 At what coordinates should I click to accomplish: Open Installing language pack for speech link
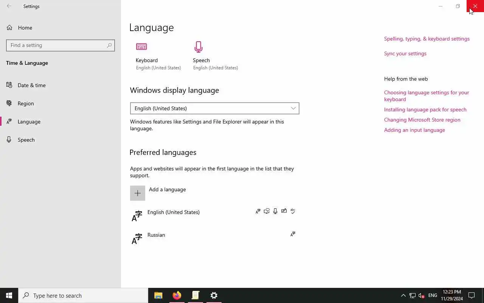pyautogui.click(x=425, y=109)
